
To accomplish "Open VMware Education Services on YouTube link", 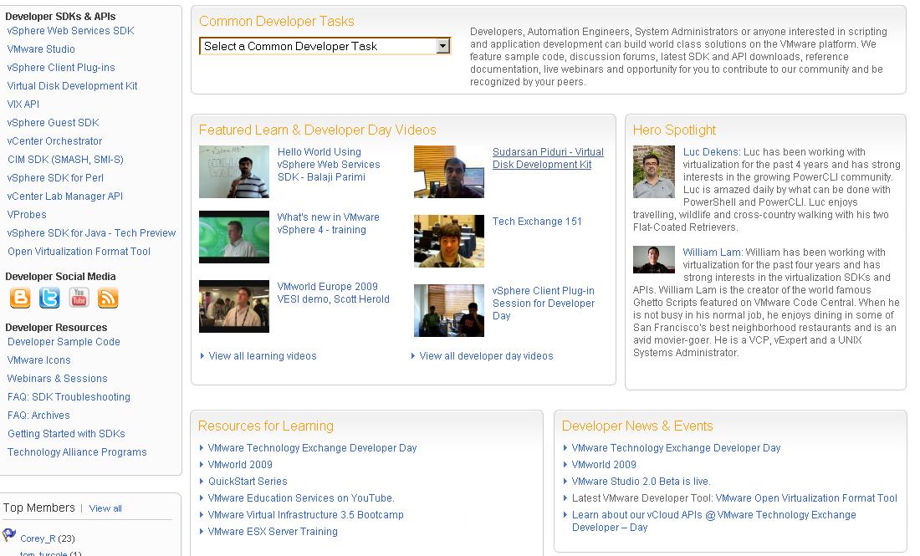I will [x=301, y=498].
